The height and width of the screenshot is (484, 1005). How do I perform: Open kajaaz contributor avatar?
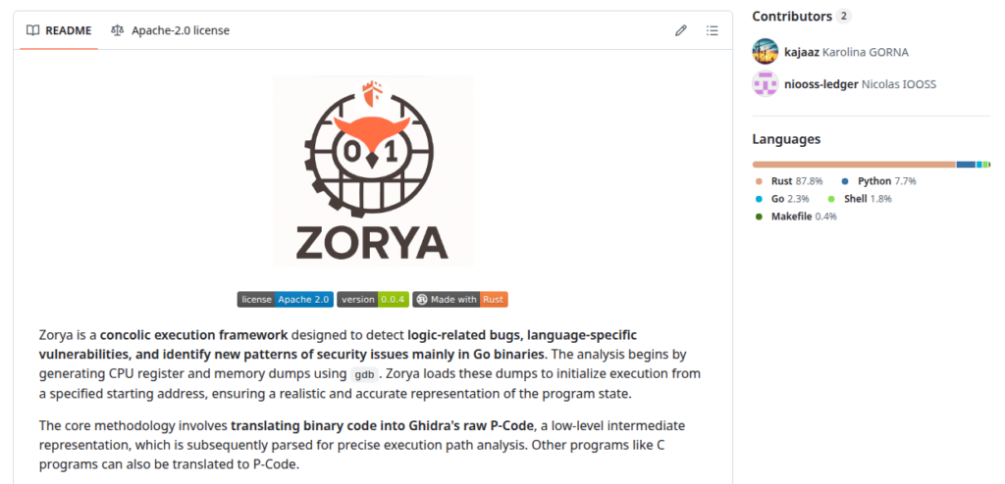tap(766, 52)
